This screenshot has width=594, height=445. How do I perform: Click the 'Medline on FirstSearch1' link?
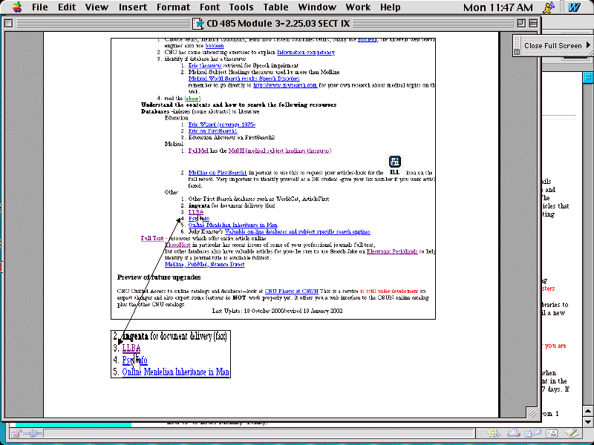[218, 173]
